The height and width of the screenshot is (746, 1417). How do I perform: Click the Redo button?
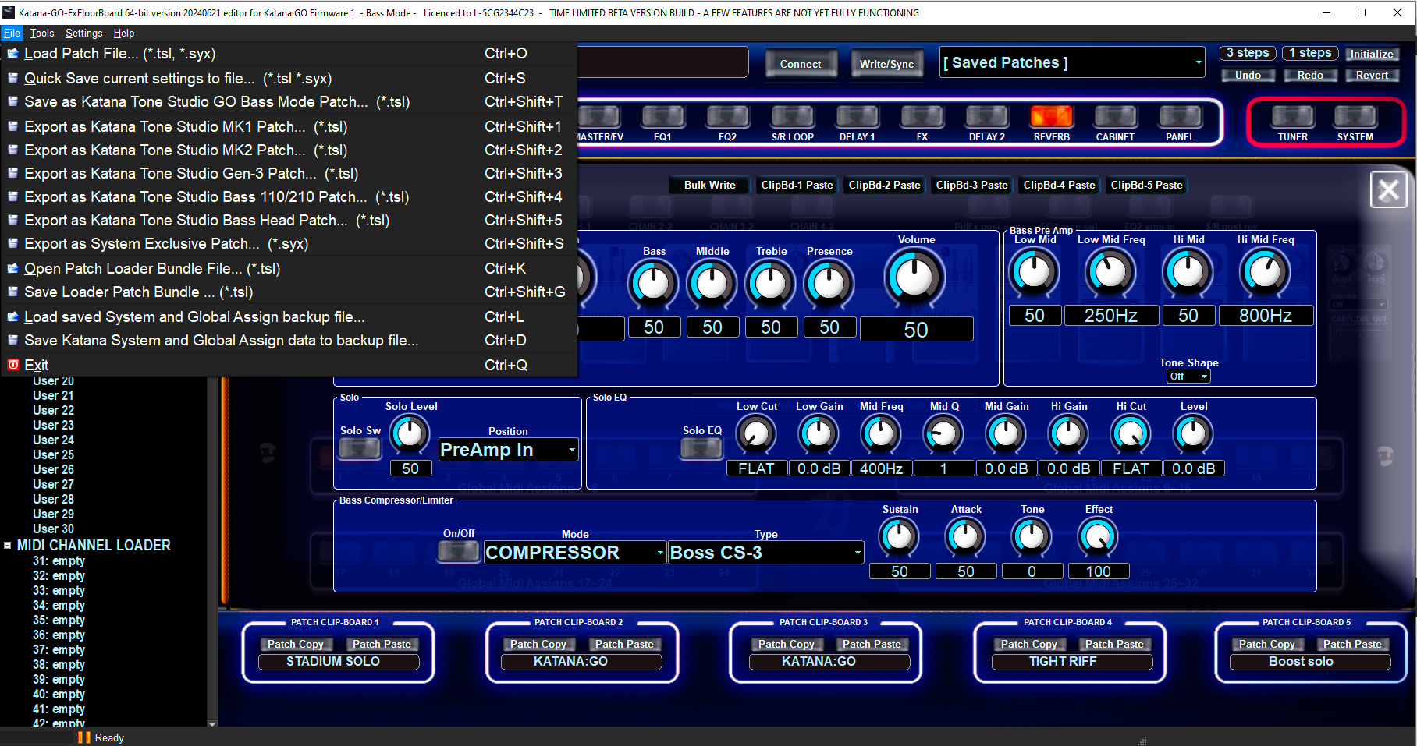tap(1310, 75)
